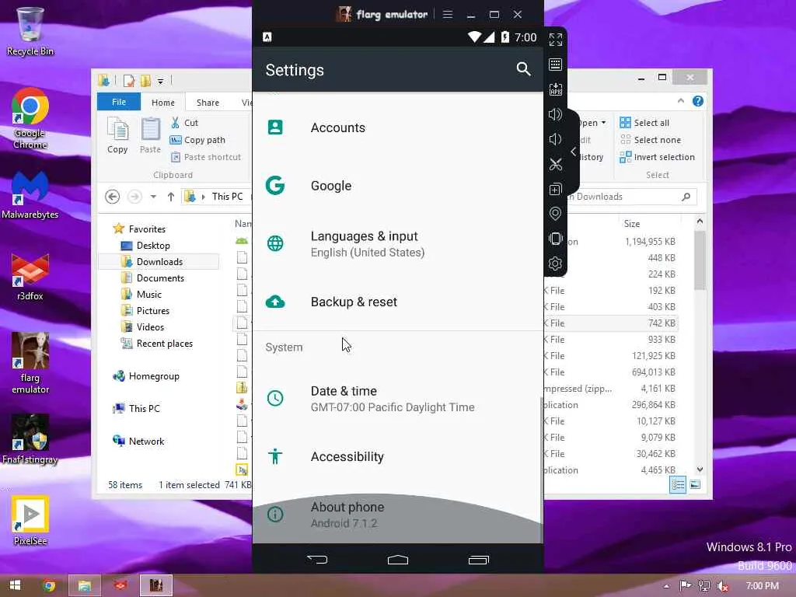The height and width of the screenshot is (597, 796).
Task: Switch Explorer to large icons view button
Action: [x=695, y=485]
